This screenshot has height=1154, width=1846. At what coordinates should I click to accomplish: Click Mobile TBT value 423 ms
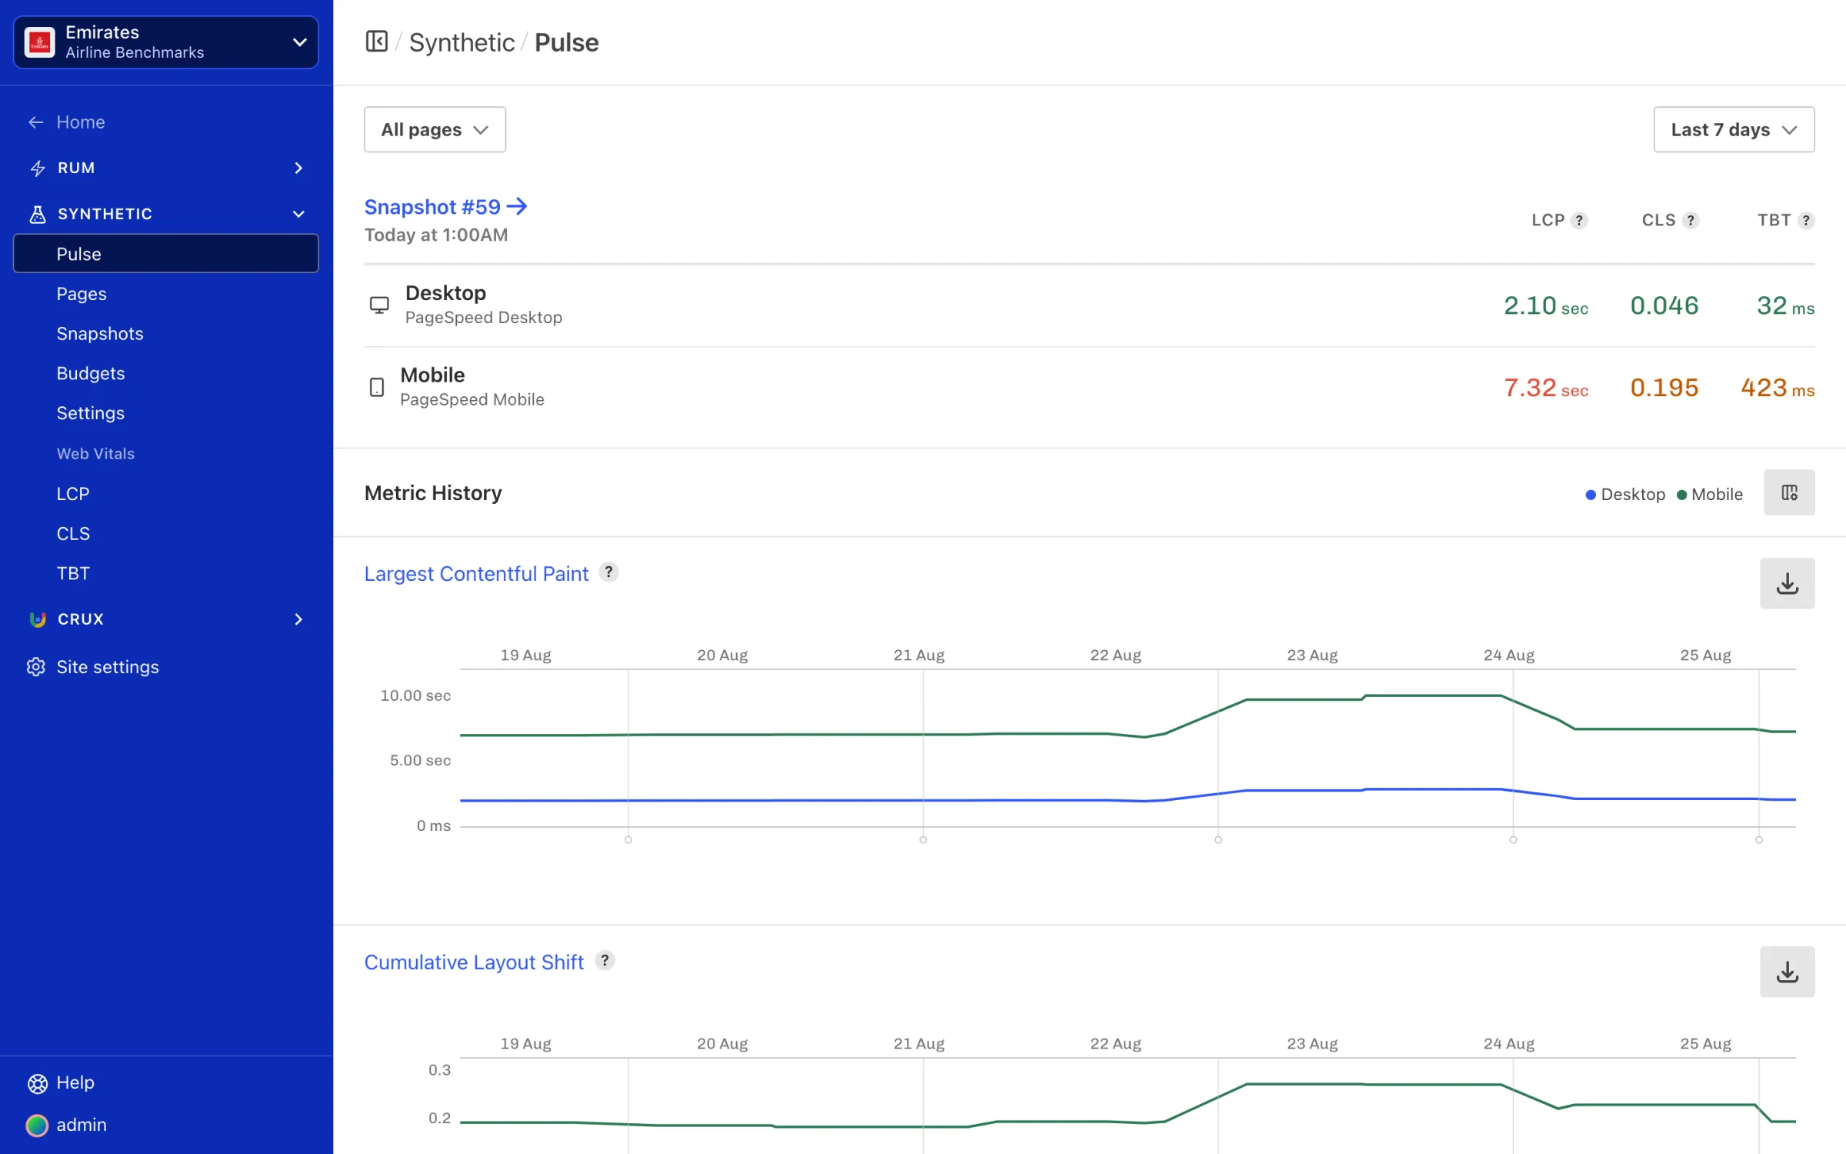click(1778, 388)
